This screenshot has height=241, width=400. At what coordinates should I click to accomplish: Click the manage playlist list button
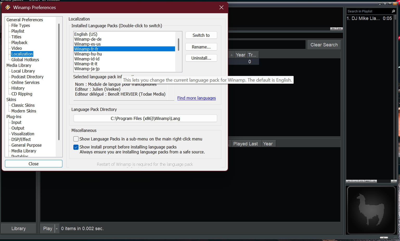374,181
